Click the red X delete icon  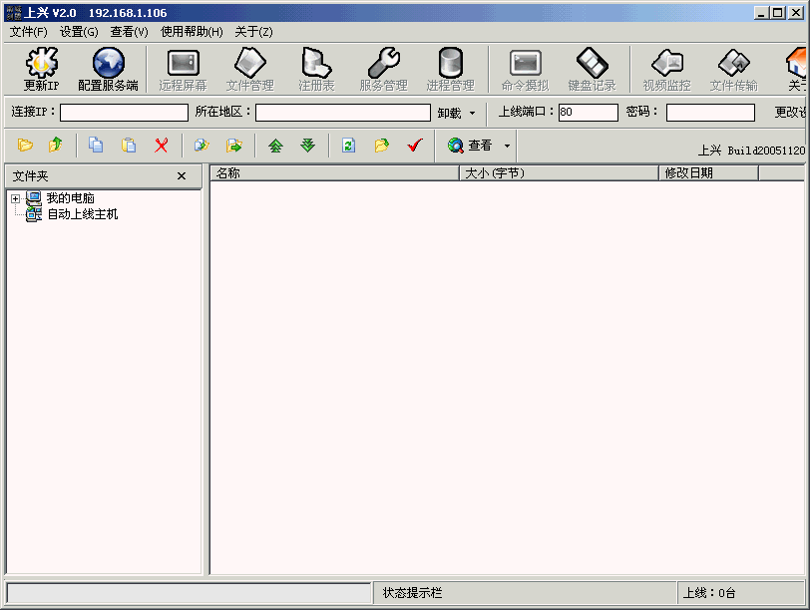[161, 146]
